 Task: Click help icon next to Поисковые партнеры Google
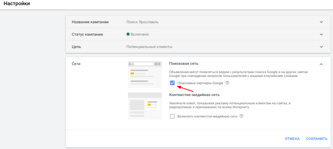point(227,83)
